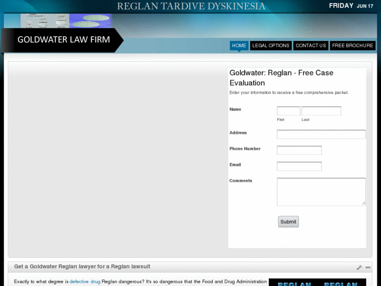Click the 'Get a Goldwater Reglan lawyer' heading
Viewport: 381px width, 286px height.
tap(82, 267)
